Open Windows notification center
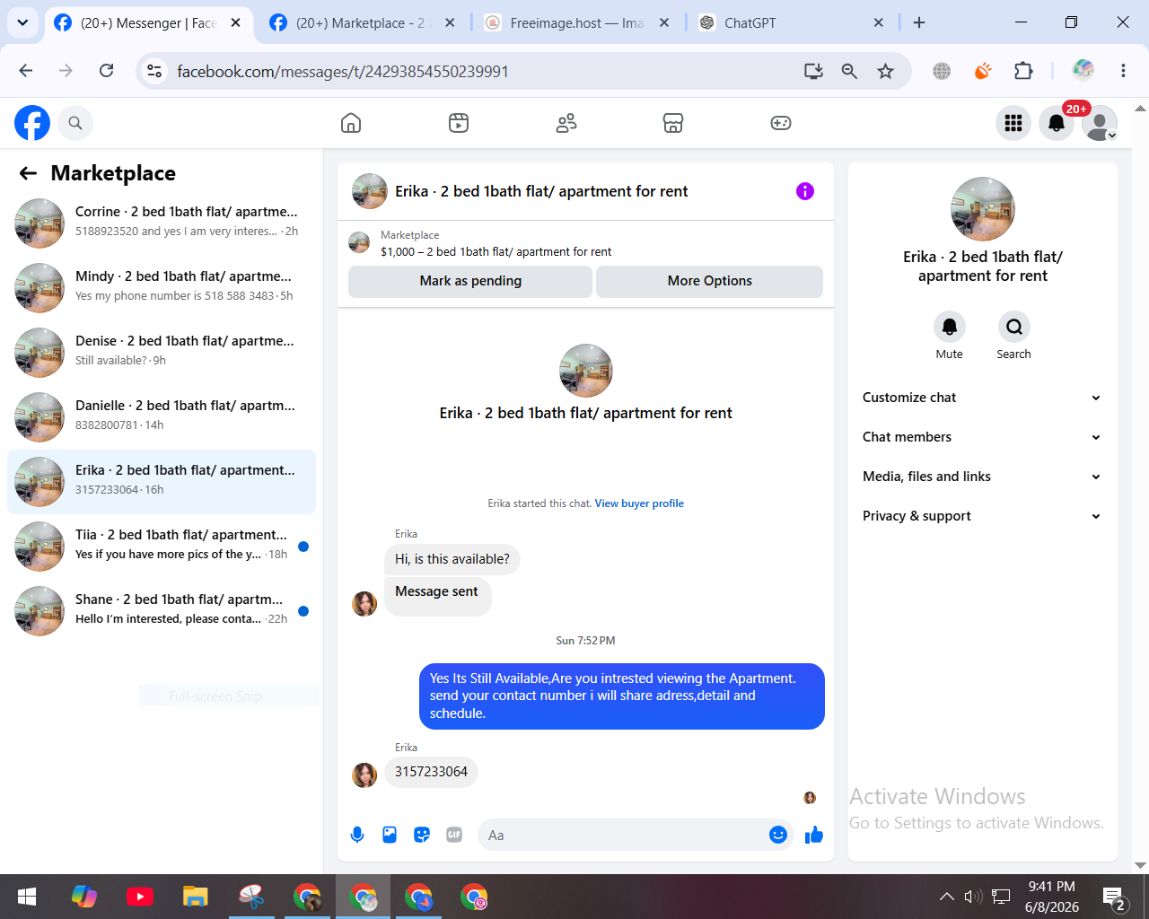The image size is (1149, 919). tap(1115, 898)
